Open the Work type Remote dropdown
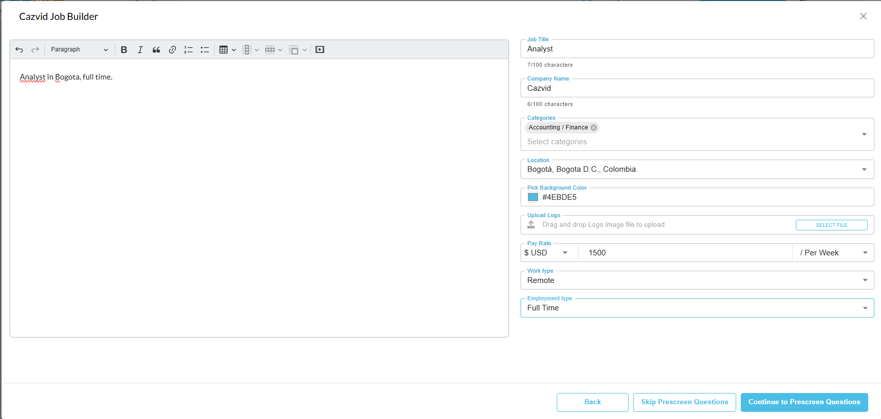The width and height of the screenshot is (881, 419). tap(697, 280)
